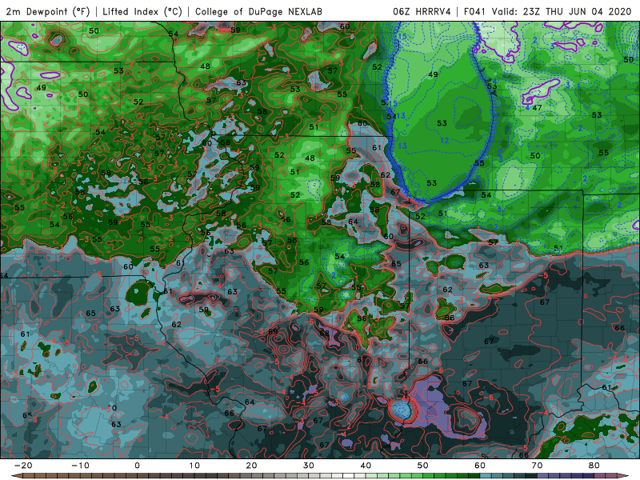The height and width of the screenshot is (480, 640).
Task: Click the 'Valid: 23Z THU JUN 04 2020' text
Action: click(x=562, y=11)
